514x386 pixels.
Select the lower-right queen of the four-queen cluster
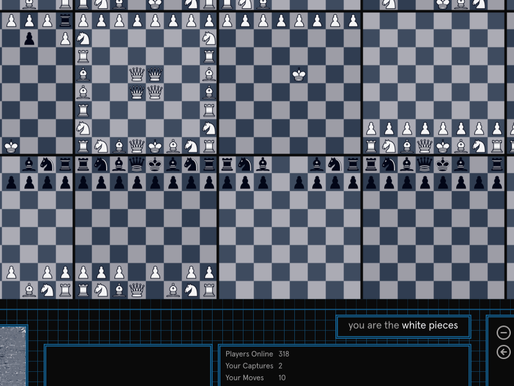(x=155, y=92)
